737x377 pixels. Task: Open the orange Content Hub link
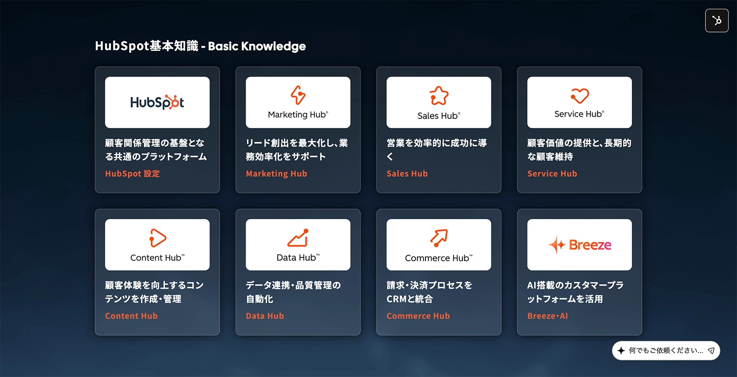point(131,316)
